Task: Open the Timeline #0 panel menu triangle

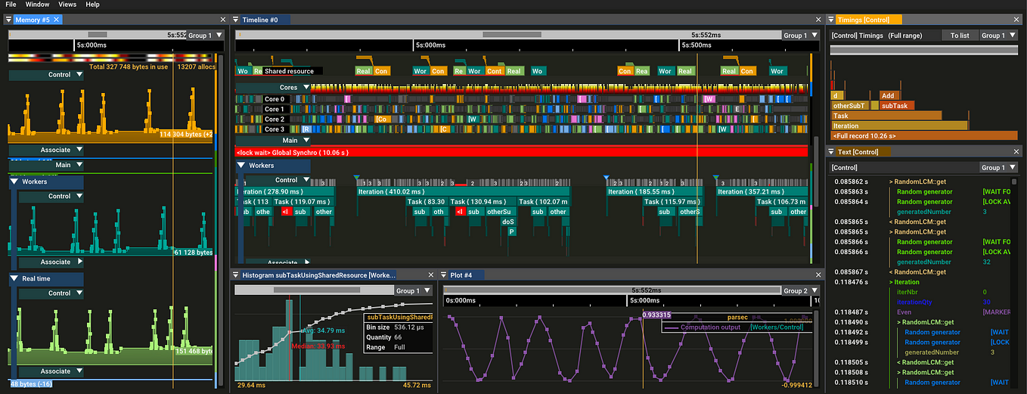Action: click(235, 20)
